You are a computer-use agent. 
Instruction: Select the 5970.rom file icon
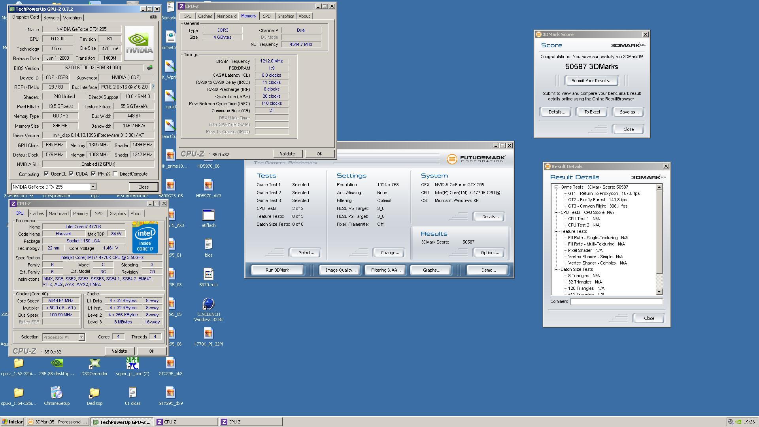coord(208,277)
